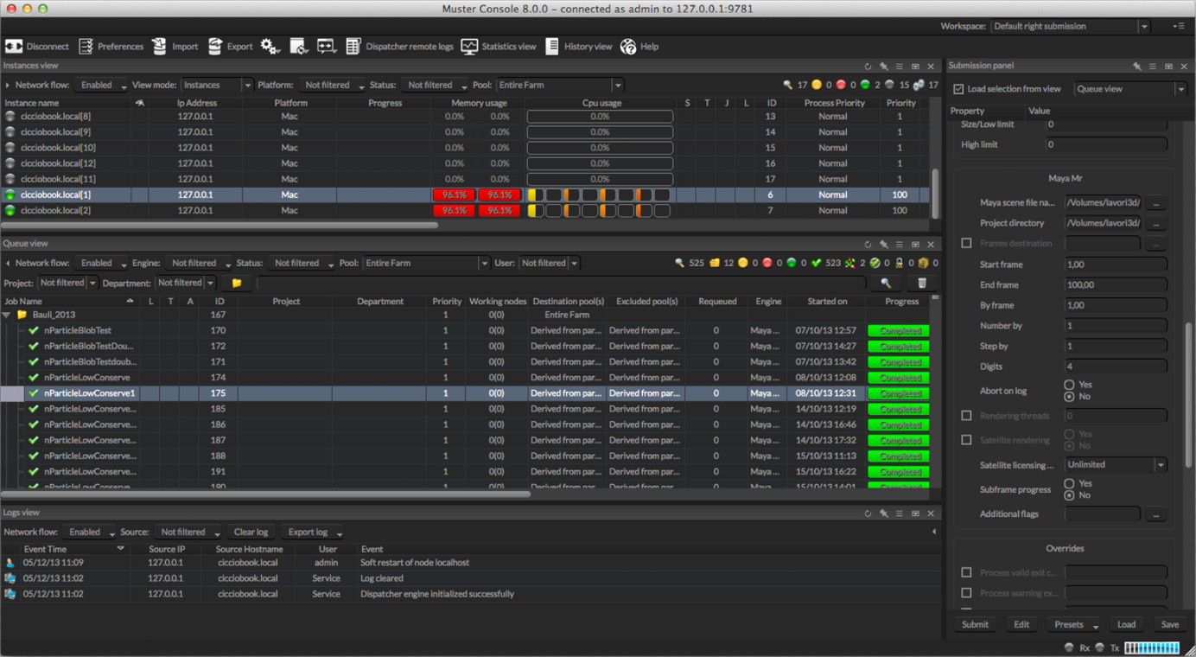This screenshot has height=657, width=1196.
Task: Click the trash icon in Queue view
Action: pyautogui.click(x=921, y=283)
